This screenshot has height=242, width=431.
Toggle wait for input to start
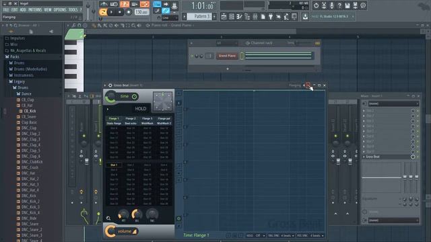click(x=114, y=4)
